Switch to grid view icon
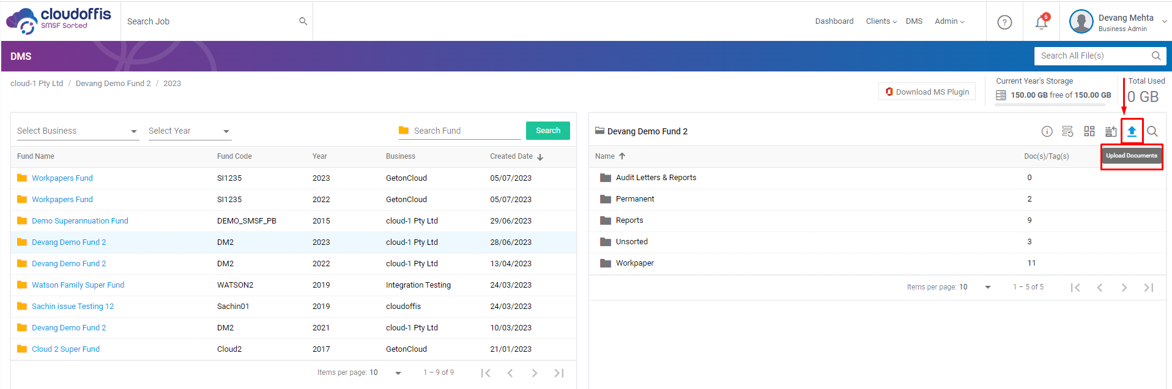This screenshot has width=1172, height=389. 1089,131
